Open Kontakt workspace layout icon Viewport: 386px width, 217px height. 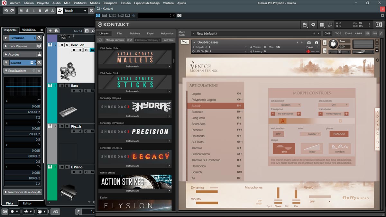click(x=321, y=24)
